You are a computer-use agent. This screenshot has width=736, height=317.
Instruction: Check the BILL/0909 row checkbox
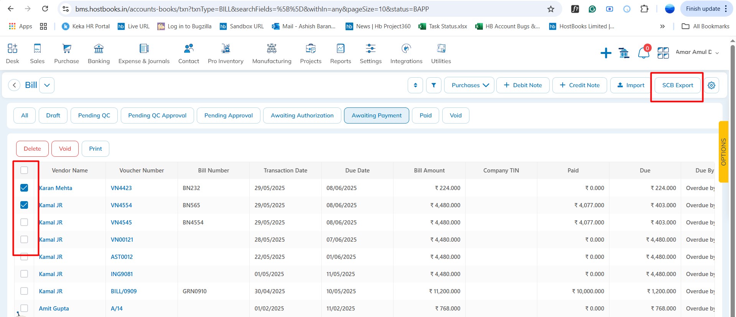pyautogui.click(x=24, y=291)
